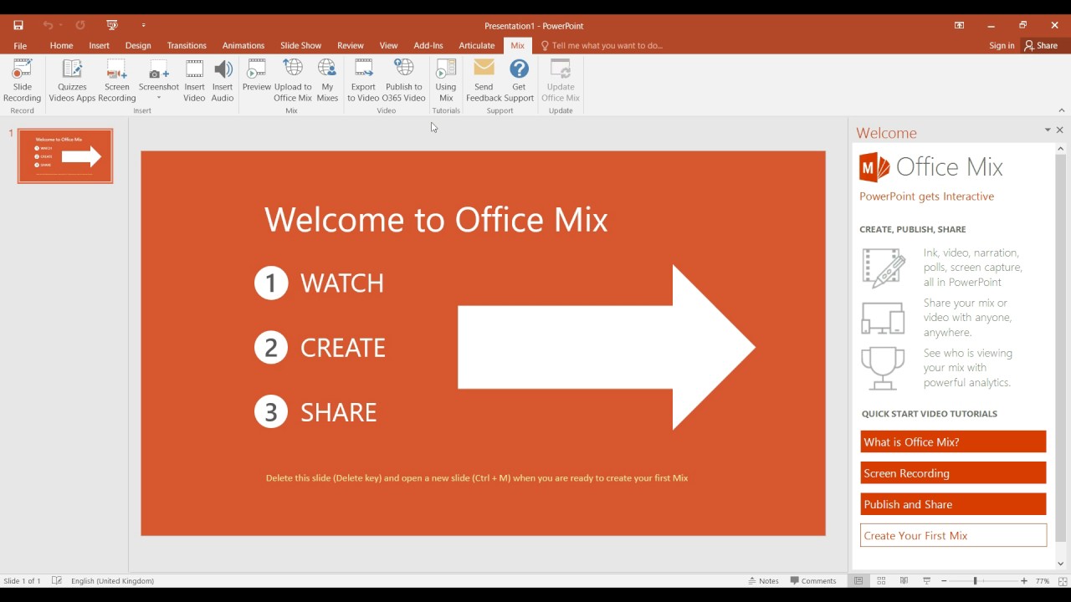Start Slide Recording in Mix ribbon
This screenshot has width=1071, height=602.
pos(22,80)
